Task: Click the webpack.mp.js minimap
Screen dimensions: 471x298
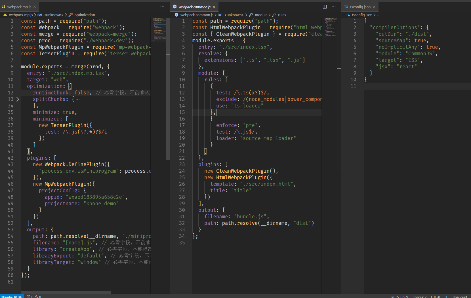Action: 159,29
